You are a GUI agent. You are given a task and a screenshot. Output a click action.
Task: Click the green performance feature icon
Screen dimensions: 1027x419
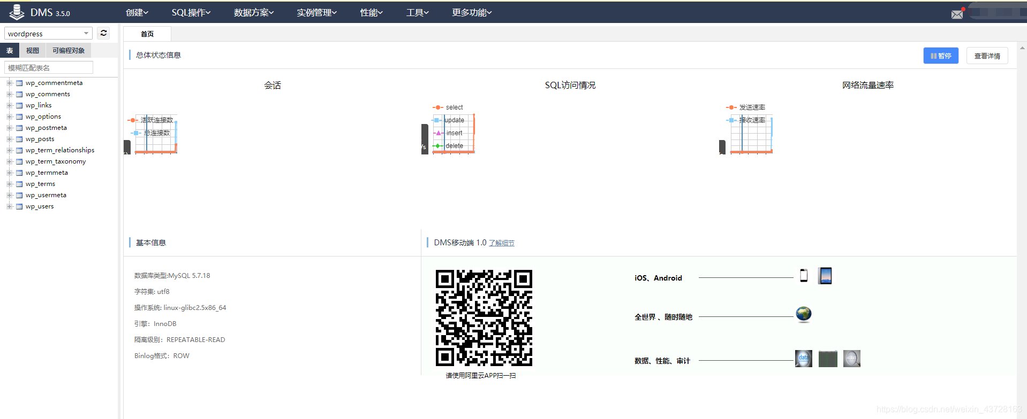tap(828, 359)
